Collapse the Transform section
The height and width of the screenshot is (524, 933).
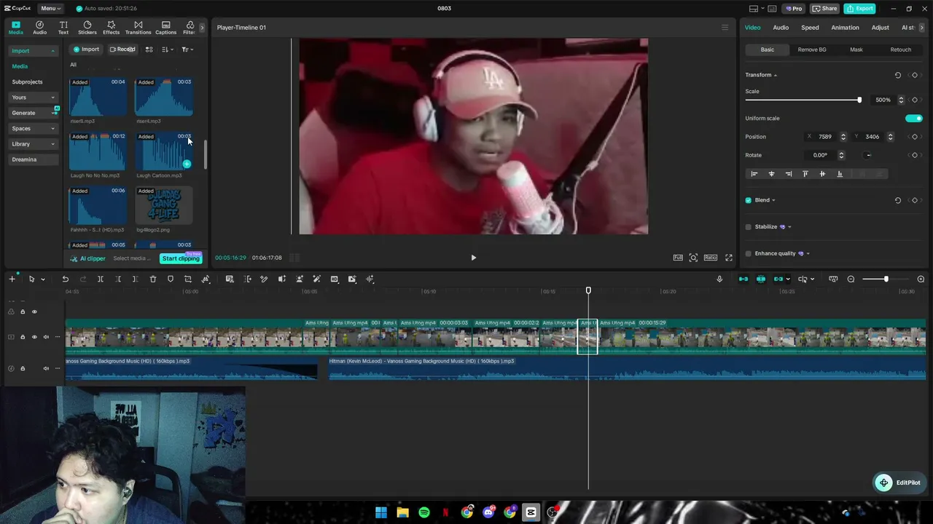[776, 76]
